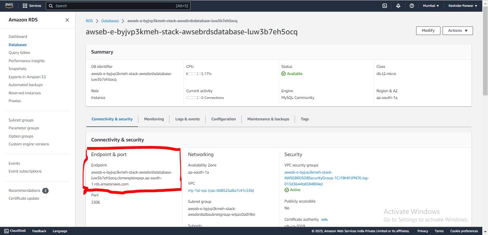Image resolution: width=488 pixels, height=235 pixels.
Task: Click the AWS logo to go home
Action: (9, 5)
